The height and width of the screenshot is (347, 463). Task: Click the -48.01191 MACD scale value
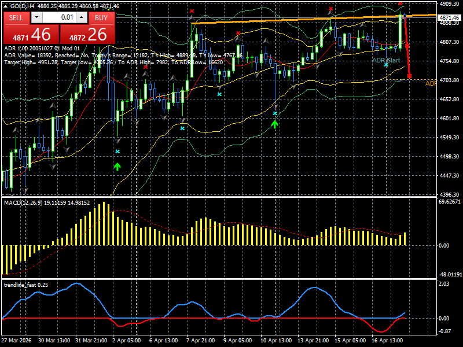click(x=450, y=274)
